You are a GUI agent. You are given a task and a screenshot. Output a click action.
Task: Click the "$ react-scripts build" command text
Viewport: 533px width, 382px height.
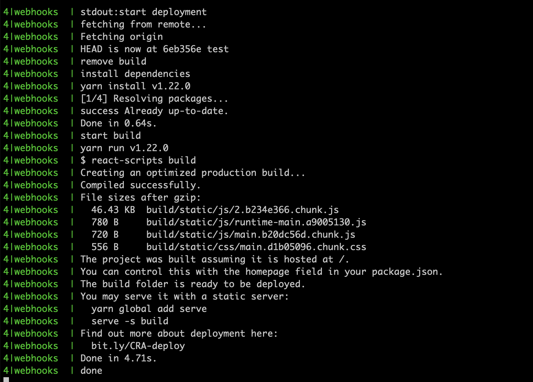138,160
